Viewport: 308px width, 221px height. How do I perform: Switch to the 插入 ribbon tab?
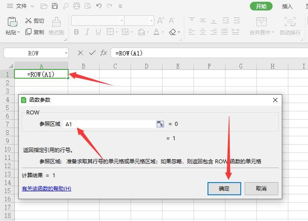287,6
